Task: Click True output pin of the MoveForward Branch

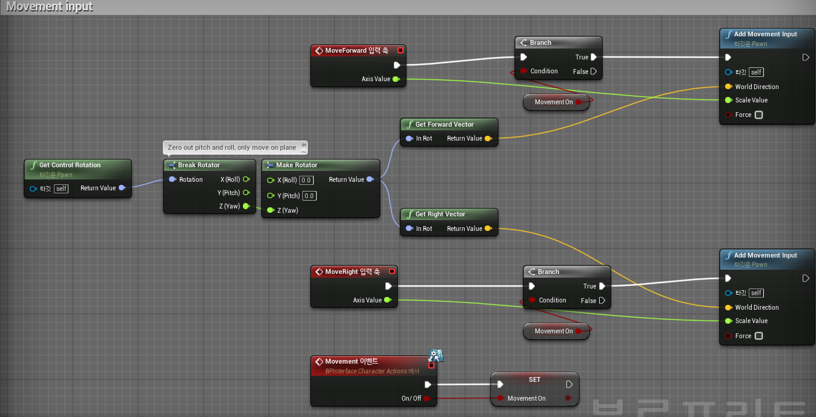Action: point(594,57)
